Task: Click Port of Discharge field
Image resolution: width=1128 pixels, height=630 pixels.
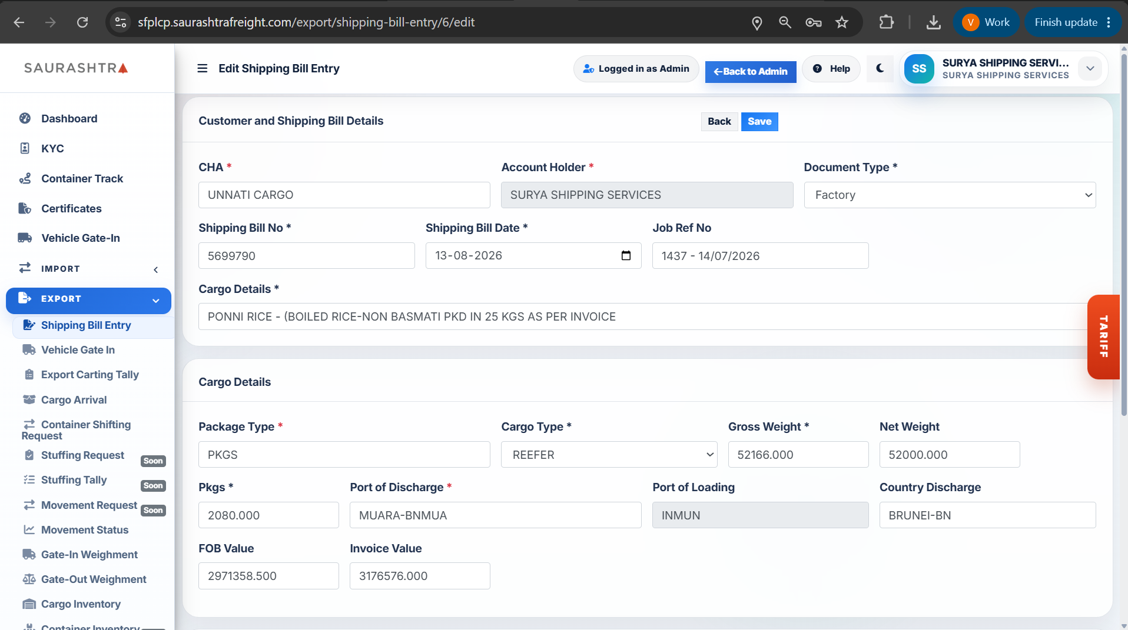Action: point(496,515)
